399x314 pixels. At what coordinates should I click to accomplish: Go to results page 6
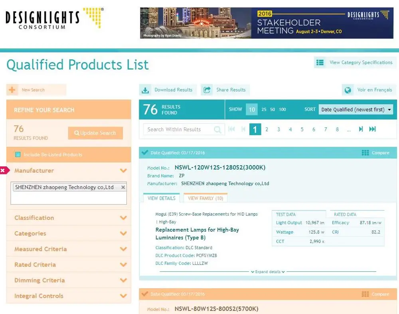coord(314,129)
